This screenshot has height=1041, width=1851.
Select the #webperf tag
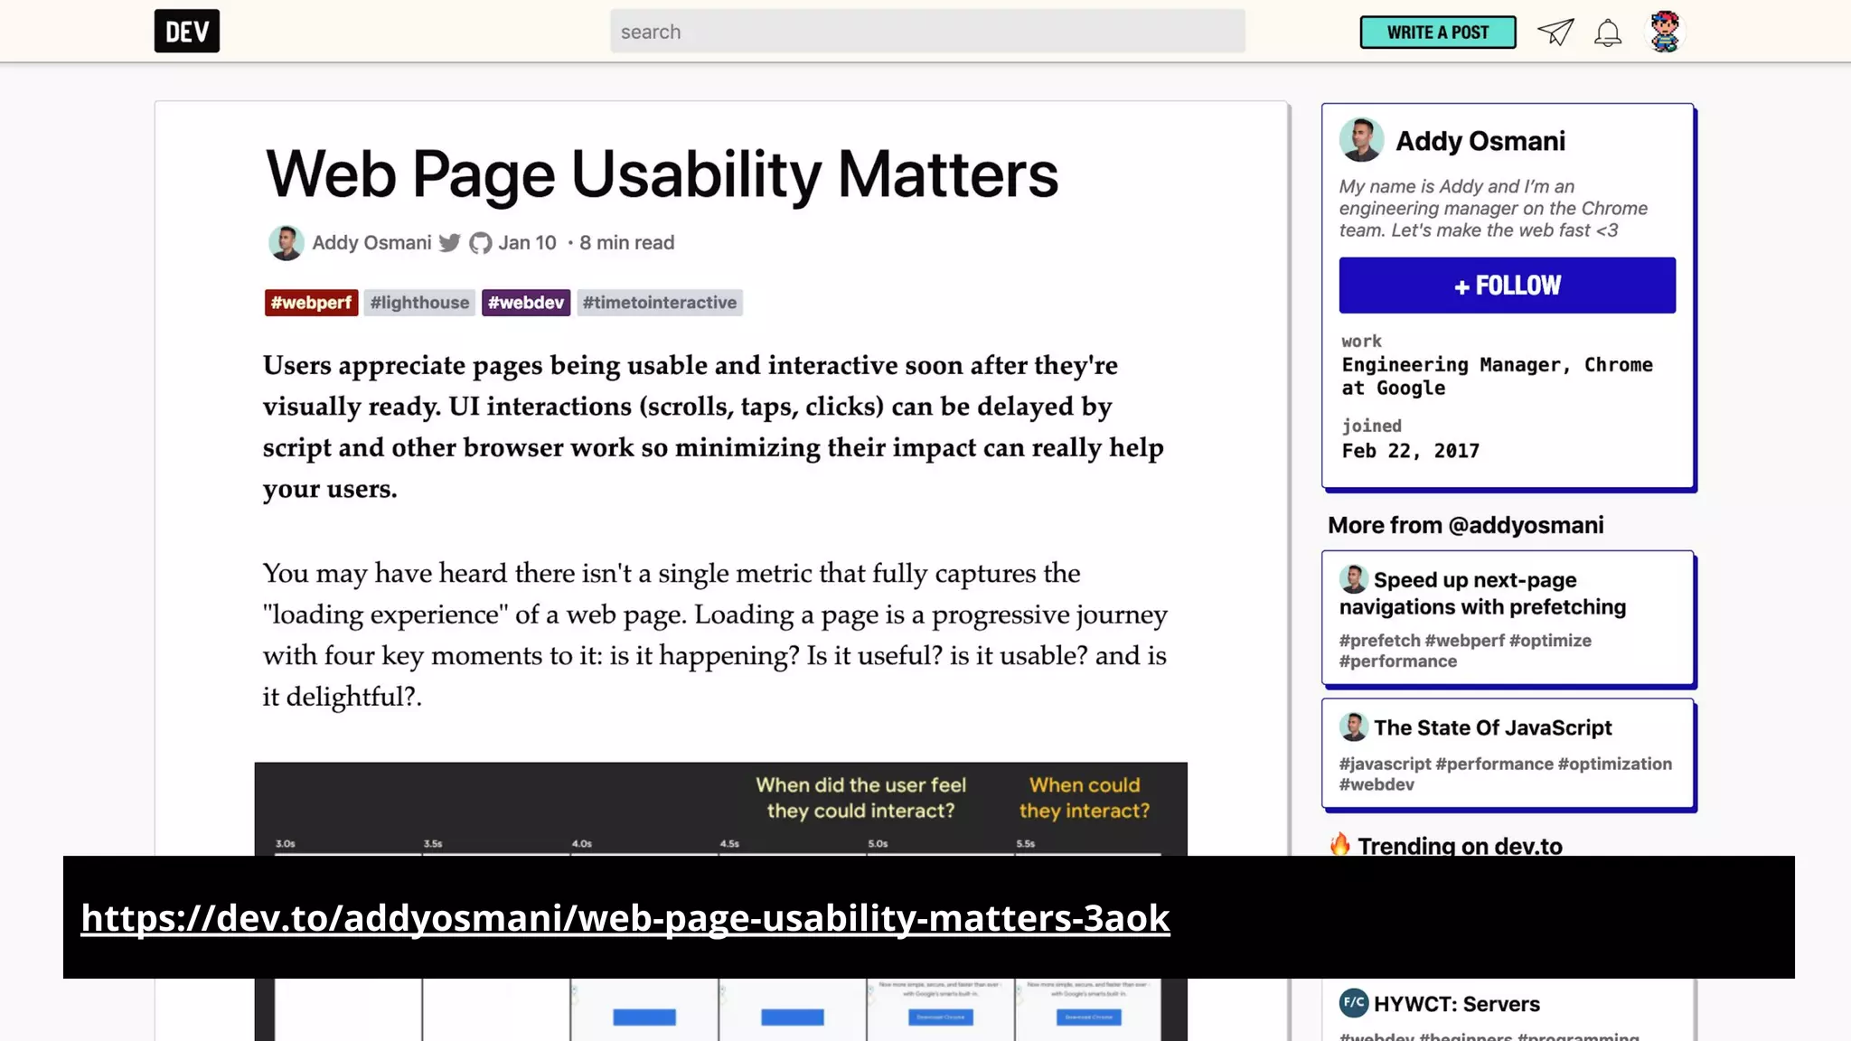[311, 303]
